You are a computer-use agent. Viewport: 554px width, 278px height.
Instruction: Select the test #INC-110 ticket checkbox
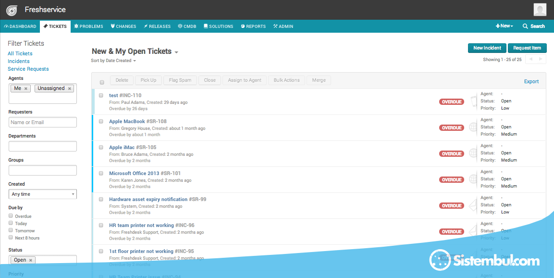pyautogui.click(x=101, y=96)
